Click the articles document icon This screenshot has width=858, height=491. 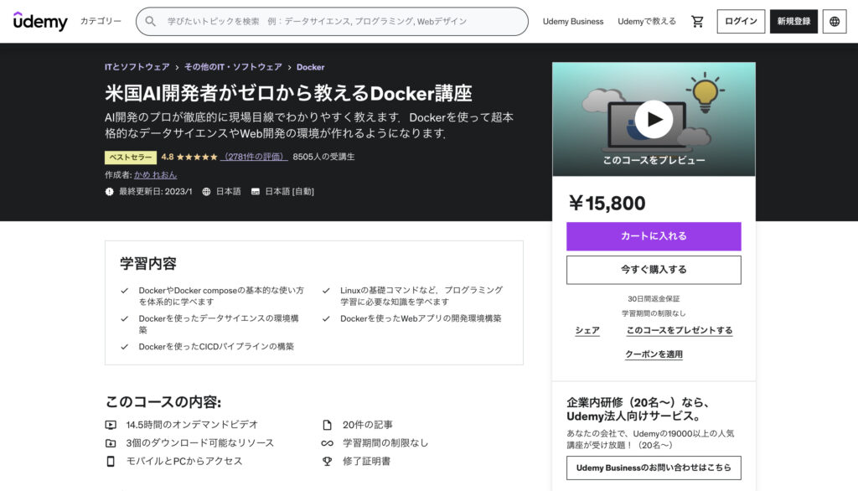328,425
